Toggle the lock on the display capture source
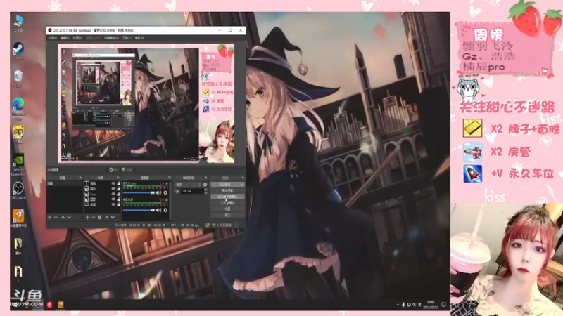The image size is (563, 316). click(x=118, y=204)
